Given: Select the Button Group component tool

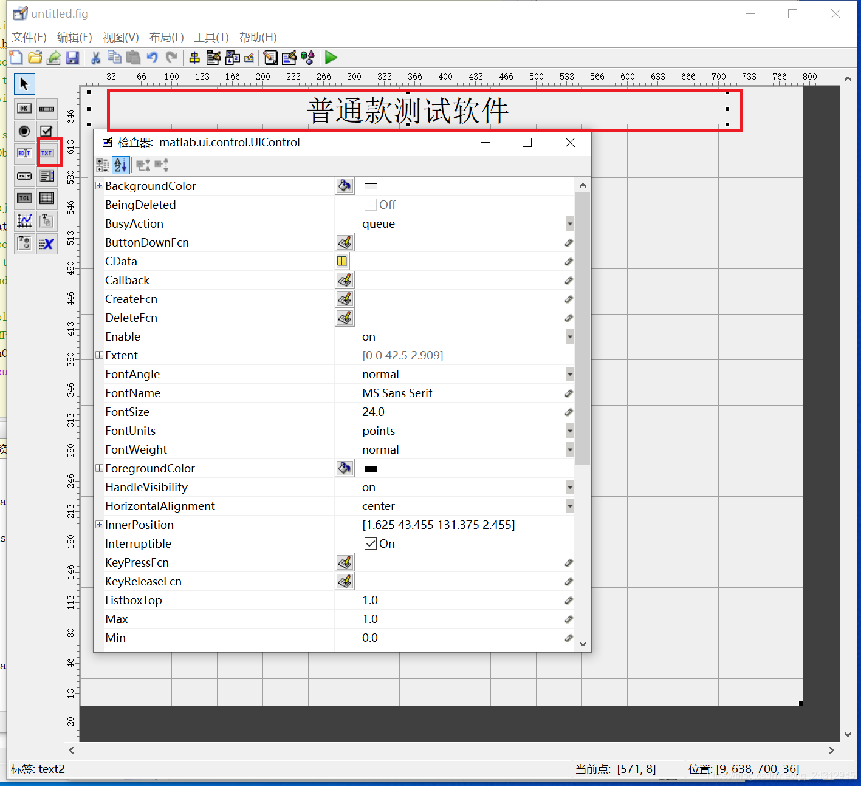Looking at the screenshot, I should click(24, 244).
